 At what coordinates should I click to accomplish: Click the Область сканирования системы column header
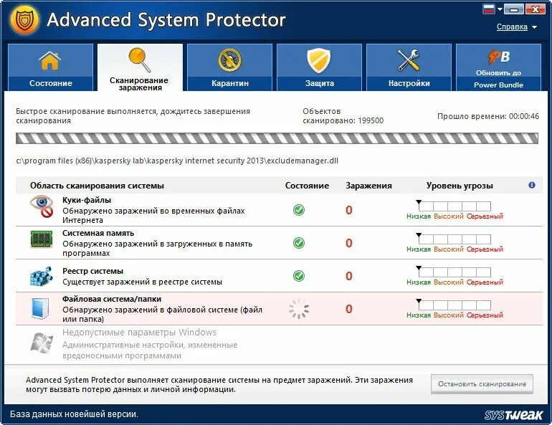coord(97,186)
